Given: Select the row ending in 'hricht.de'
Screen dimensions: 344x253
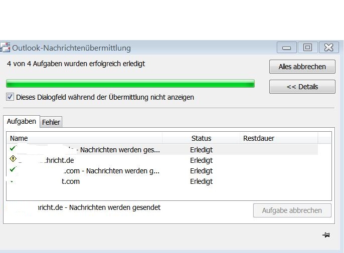Looking at the screenshot, I should (162, 160).
